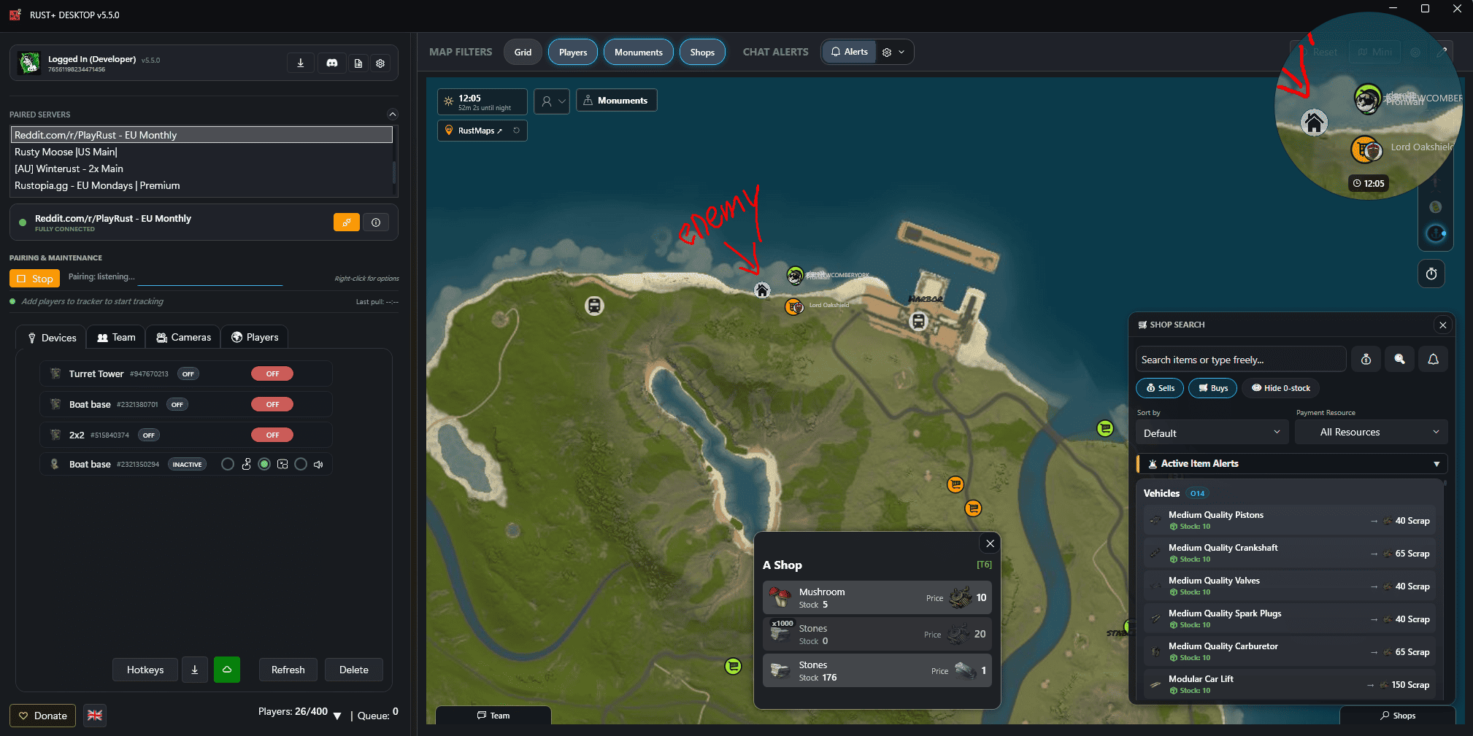Image resolution: width=1473 pixels, height=736 pixels.
Task: Open the alerts settings gear dropdown
Action: coord(894,52)
